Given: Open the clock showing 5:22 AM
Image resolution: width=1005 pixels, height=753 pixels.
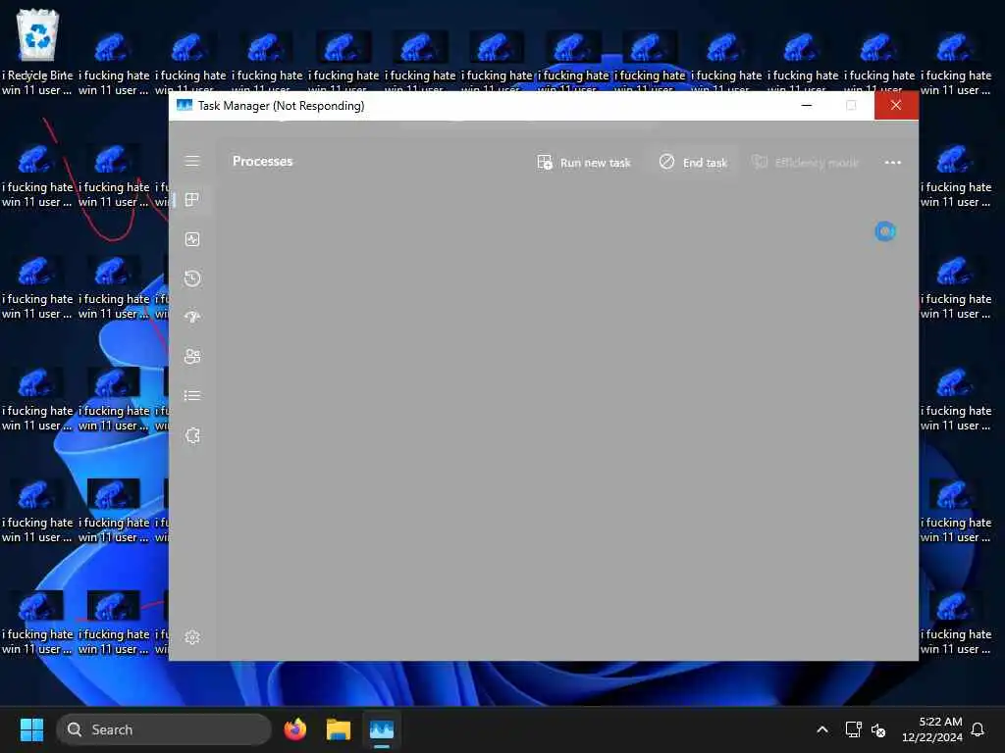Looking at the screenshot, I should click(932, 729).
